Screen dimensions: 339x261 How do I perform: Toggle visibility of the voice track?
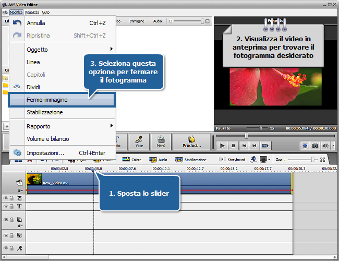click(x=6, y=248)
